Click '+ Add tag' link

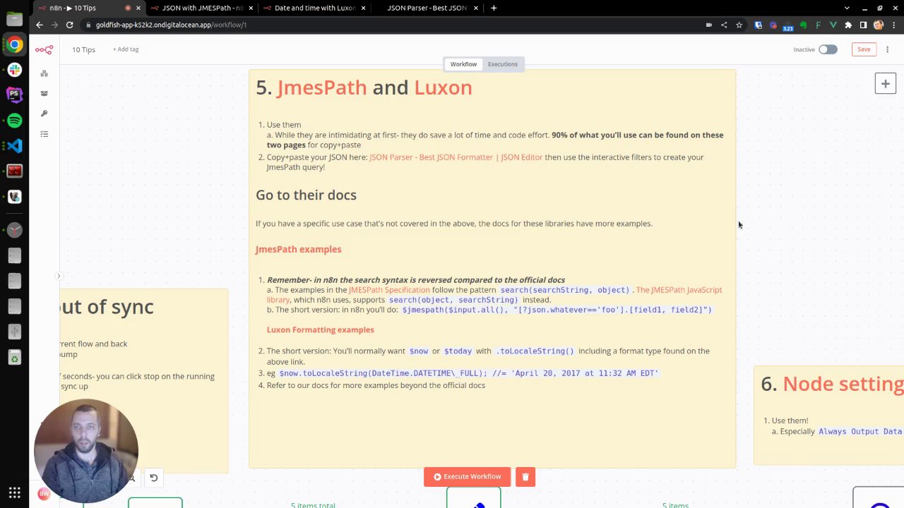(126, 49)
